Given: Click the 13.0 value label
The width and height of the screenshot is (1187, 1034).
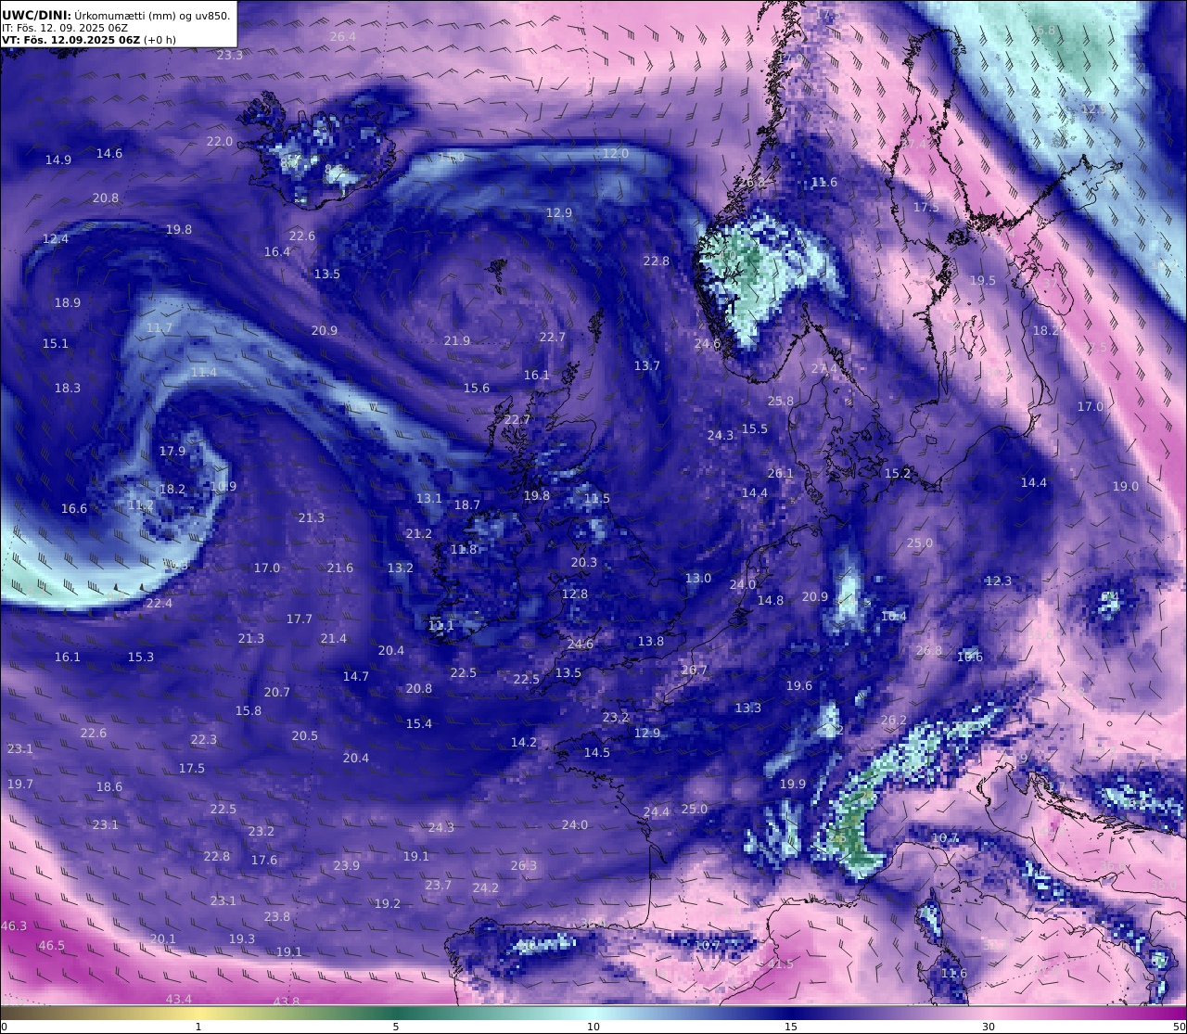Looking at the screenshot, I should pos(698,578).
